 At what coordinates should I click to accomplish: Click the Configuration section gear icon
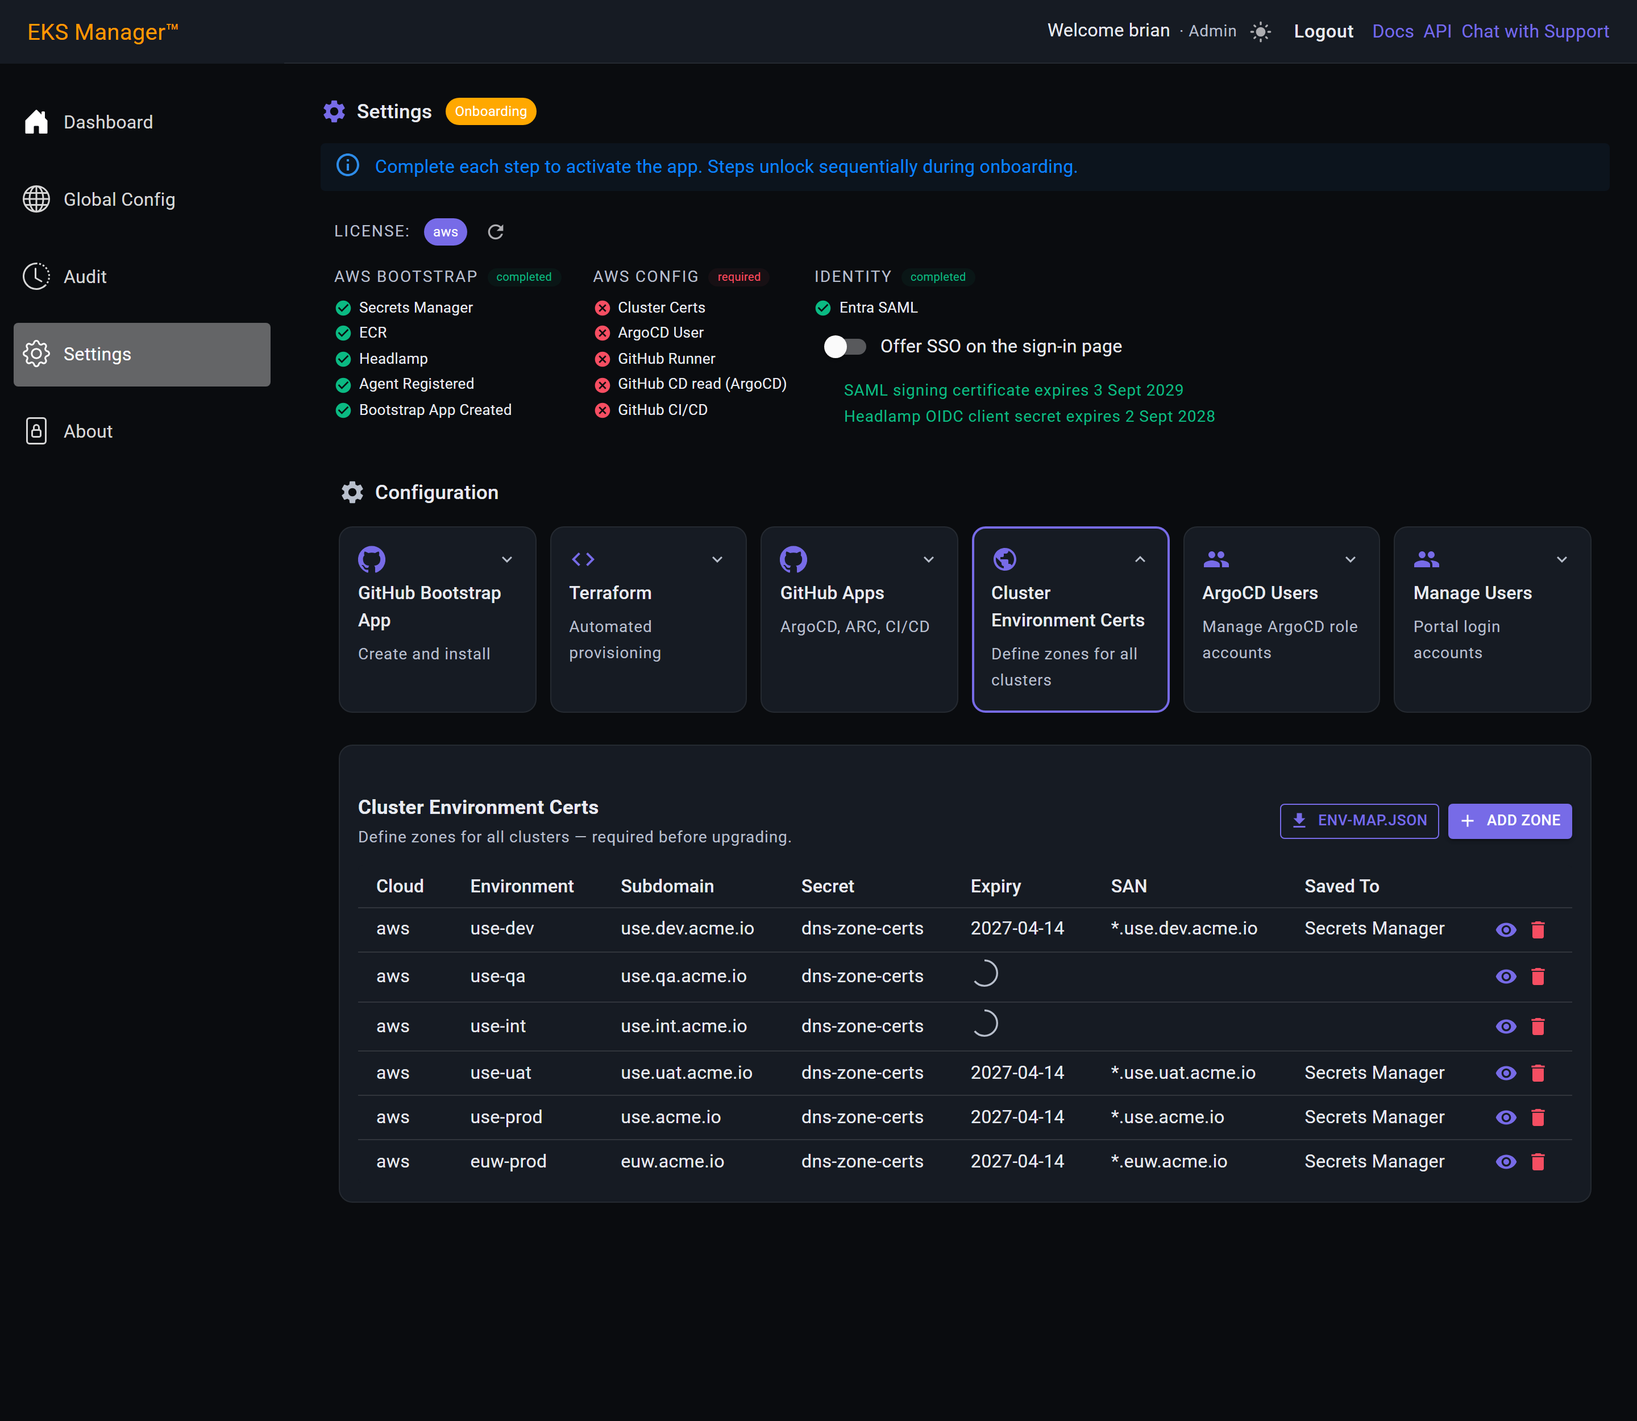[352, 492]
